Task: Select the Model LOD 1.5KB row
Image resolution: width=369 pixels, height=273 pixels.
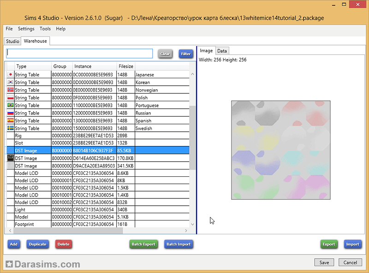Action: pos(98,188)
